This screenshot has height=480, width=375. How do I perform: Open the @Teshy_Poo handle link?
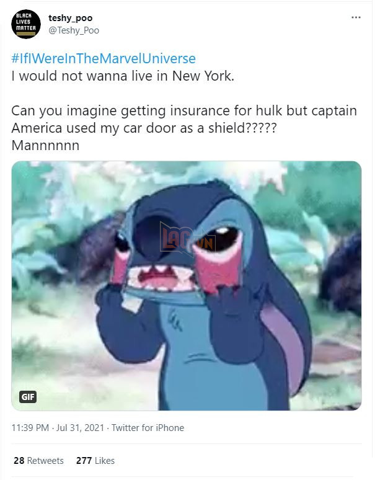pyautogui.click(x=74, y=30)
